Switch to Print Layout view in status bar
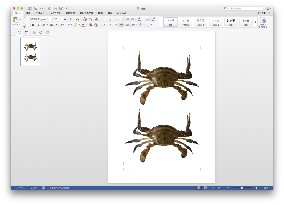Image resolution: width=284 pixels, height=205 pixels. tap(199, 188)
